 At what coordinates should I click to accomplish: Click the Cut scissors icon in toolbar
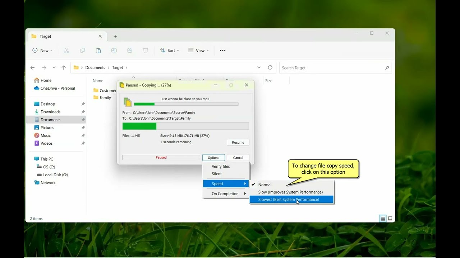coord(66,51)
